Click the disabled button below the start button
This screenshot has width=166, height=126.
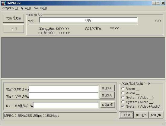pyautogui.click(x=14, y=29)
